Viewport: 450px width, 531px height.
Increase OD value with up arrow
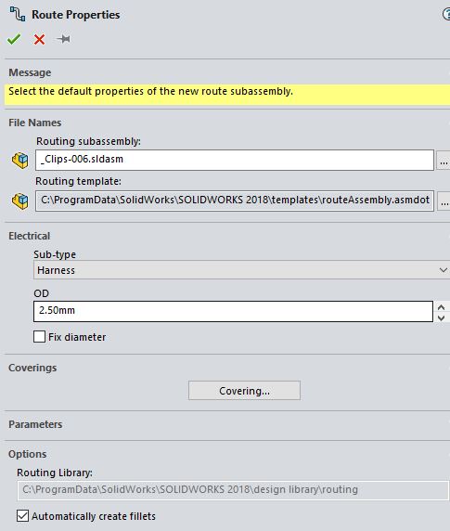click(x=442, y=307)
